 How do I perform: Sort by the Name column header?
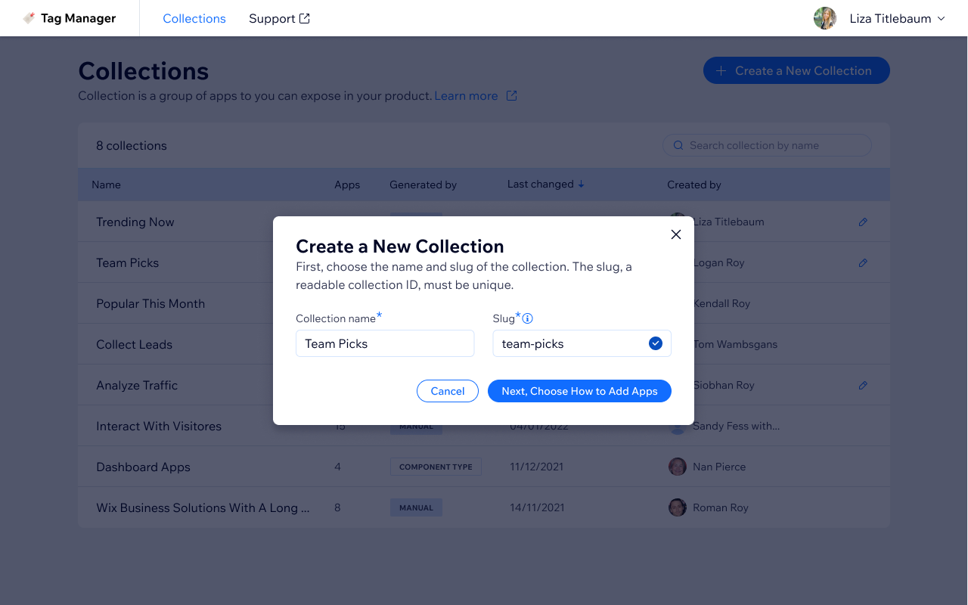tap(106, 185)
